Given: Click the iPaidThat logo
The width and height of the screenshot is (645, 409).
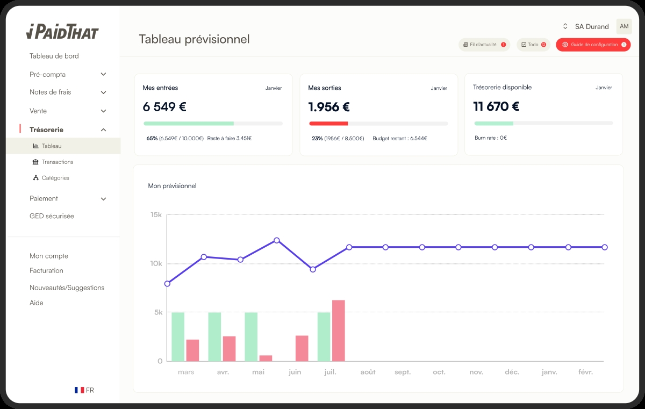Looking at the screenshot, I should click(62, 32).
